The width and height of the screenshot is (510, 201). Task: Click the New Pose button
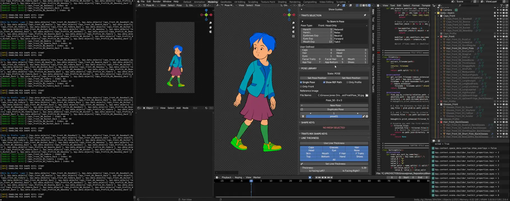334,106
